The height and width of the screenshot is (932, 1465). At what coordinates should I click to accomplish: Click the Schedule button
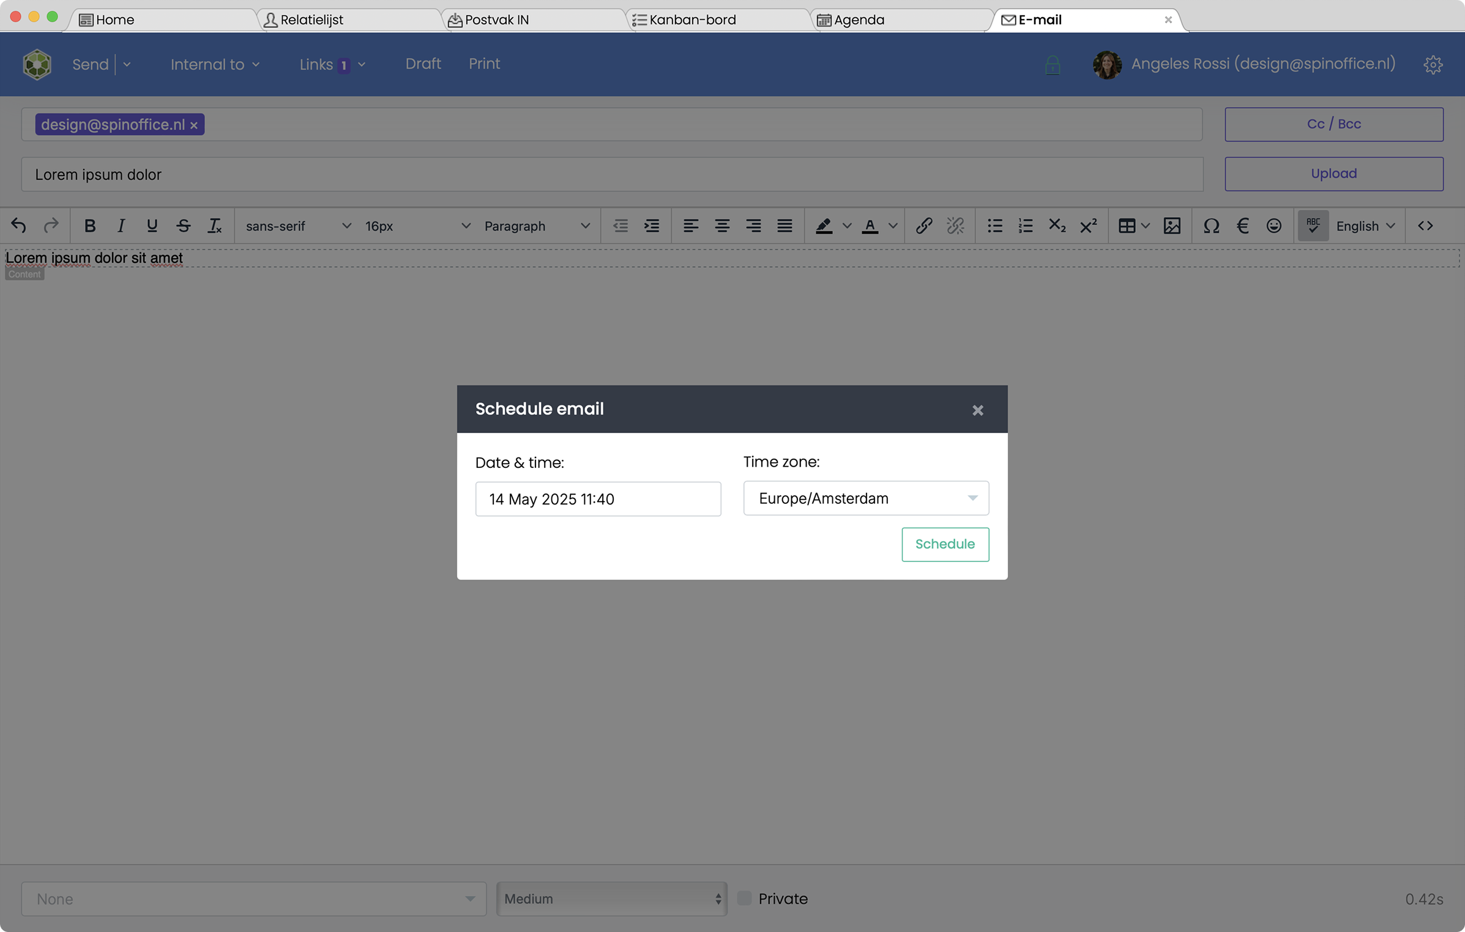pos(944,544)
